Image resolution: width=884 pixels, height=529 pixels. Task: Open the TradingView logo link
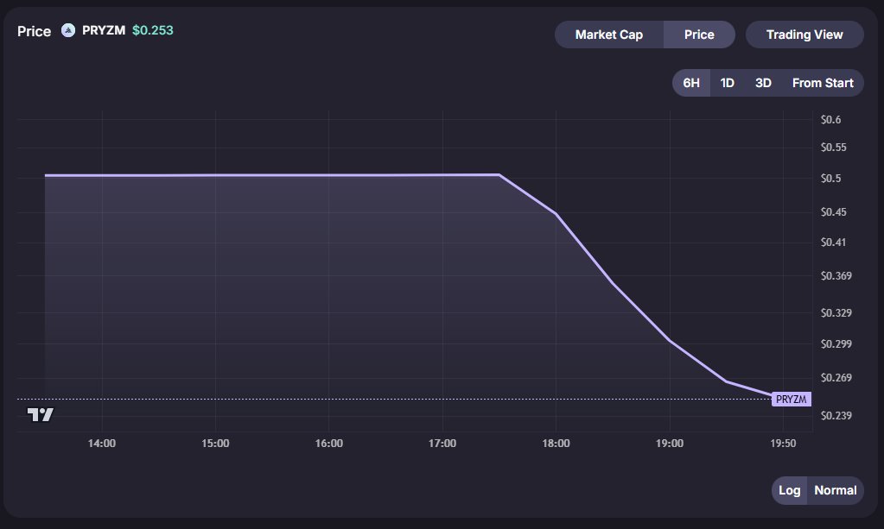41,415
